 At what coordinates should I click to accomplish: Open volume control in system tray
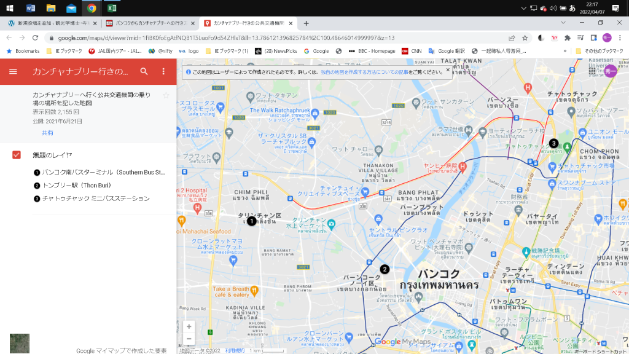click(553, 8)
